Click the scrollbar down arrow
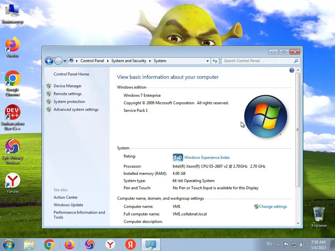 (x=298, y=224)
